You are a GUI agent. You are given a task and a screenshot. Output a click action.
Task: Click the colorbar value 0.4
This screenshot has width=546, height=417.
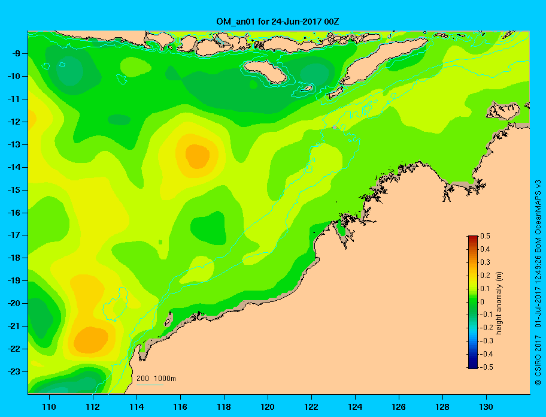coord(485,249)
